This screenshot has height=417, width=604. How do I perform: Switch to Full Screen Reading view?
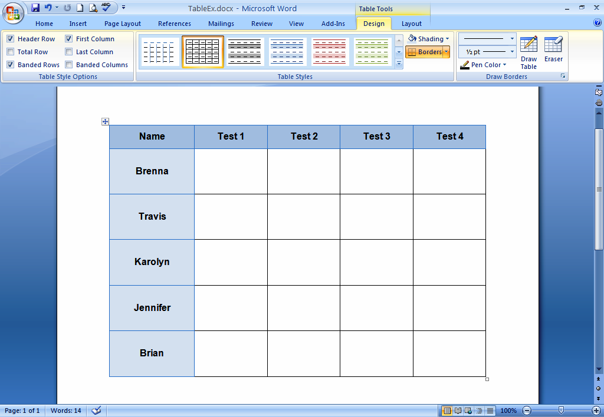[x=458, y=411]
